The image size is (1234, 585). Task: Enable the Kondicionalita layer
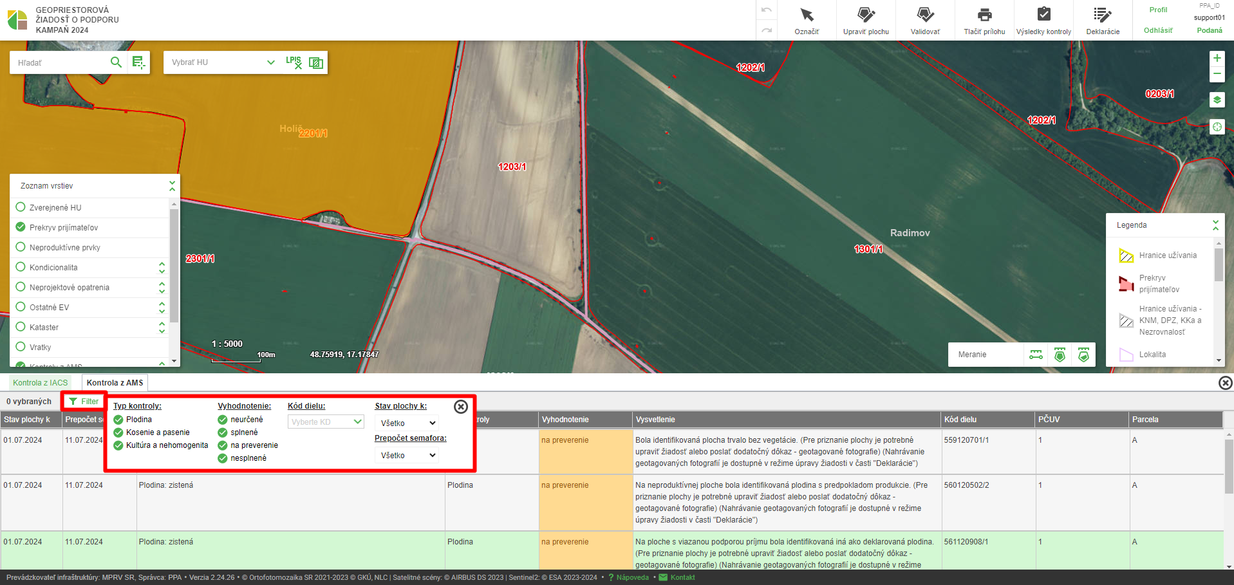20,267
